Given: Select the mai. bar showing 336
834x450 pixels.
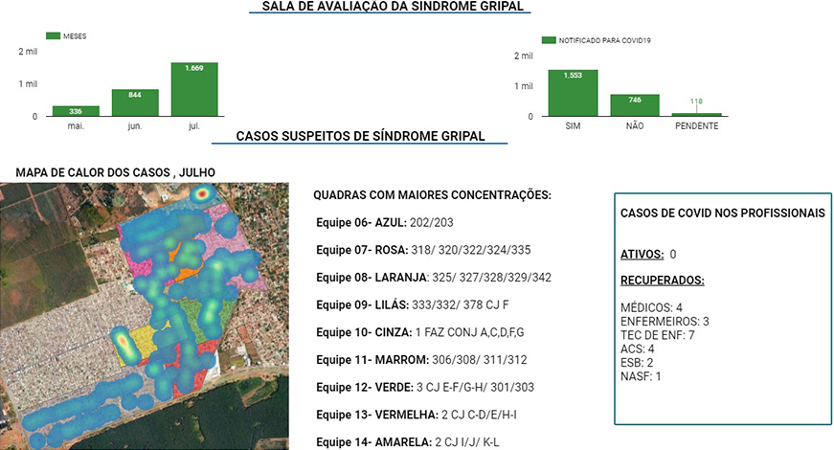Looking at the screenshot, I should pyautogui.click(x=76, y=111).
